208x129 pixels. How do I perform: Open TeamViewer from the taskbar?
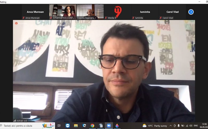click(x=68, y=126)
